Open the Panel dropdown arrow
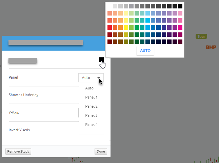This screenshot has height=163, width=219. pos(99,78)
